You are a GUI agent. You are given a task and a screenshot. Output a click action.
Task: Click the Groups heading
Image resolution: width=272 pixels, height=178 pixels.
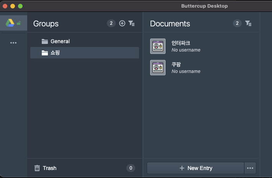click(46, 24)
